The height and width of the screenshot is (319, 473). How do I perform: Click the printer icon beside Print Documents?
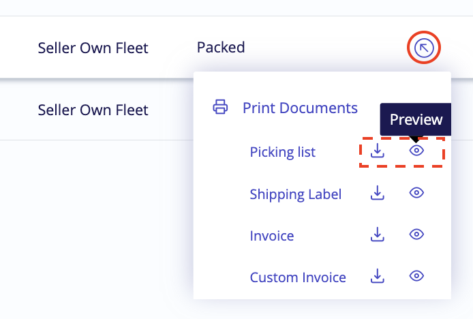(221, 107)
